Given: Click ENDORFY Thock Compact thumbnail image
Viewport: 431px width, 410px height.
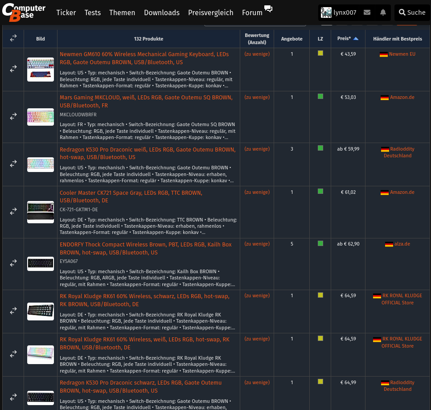Looking at the screenshot, I should point(41,263).
